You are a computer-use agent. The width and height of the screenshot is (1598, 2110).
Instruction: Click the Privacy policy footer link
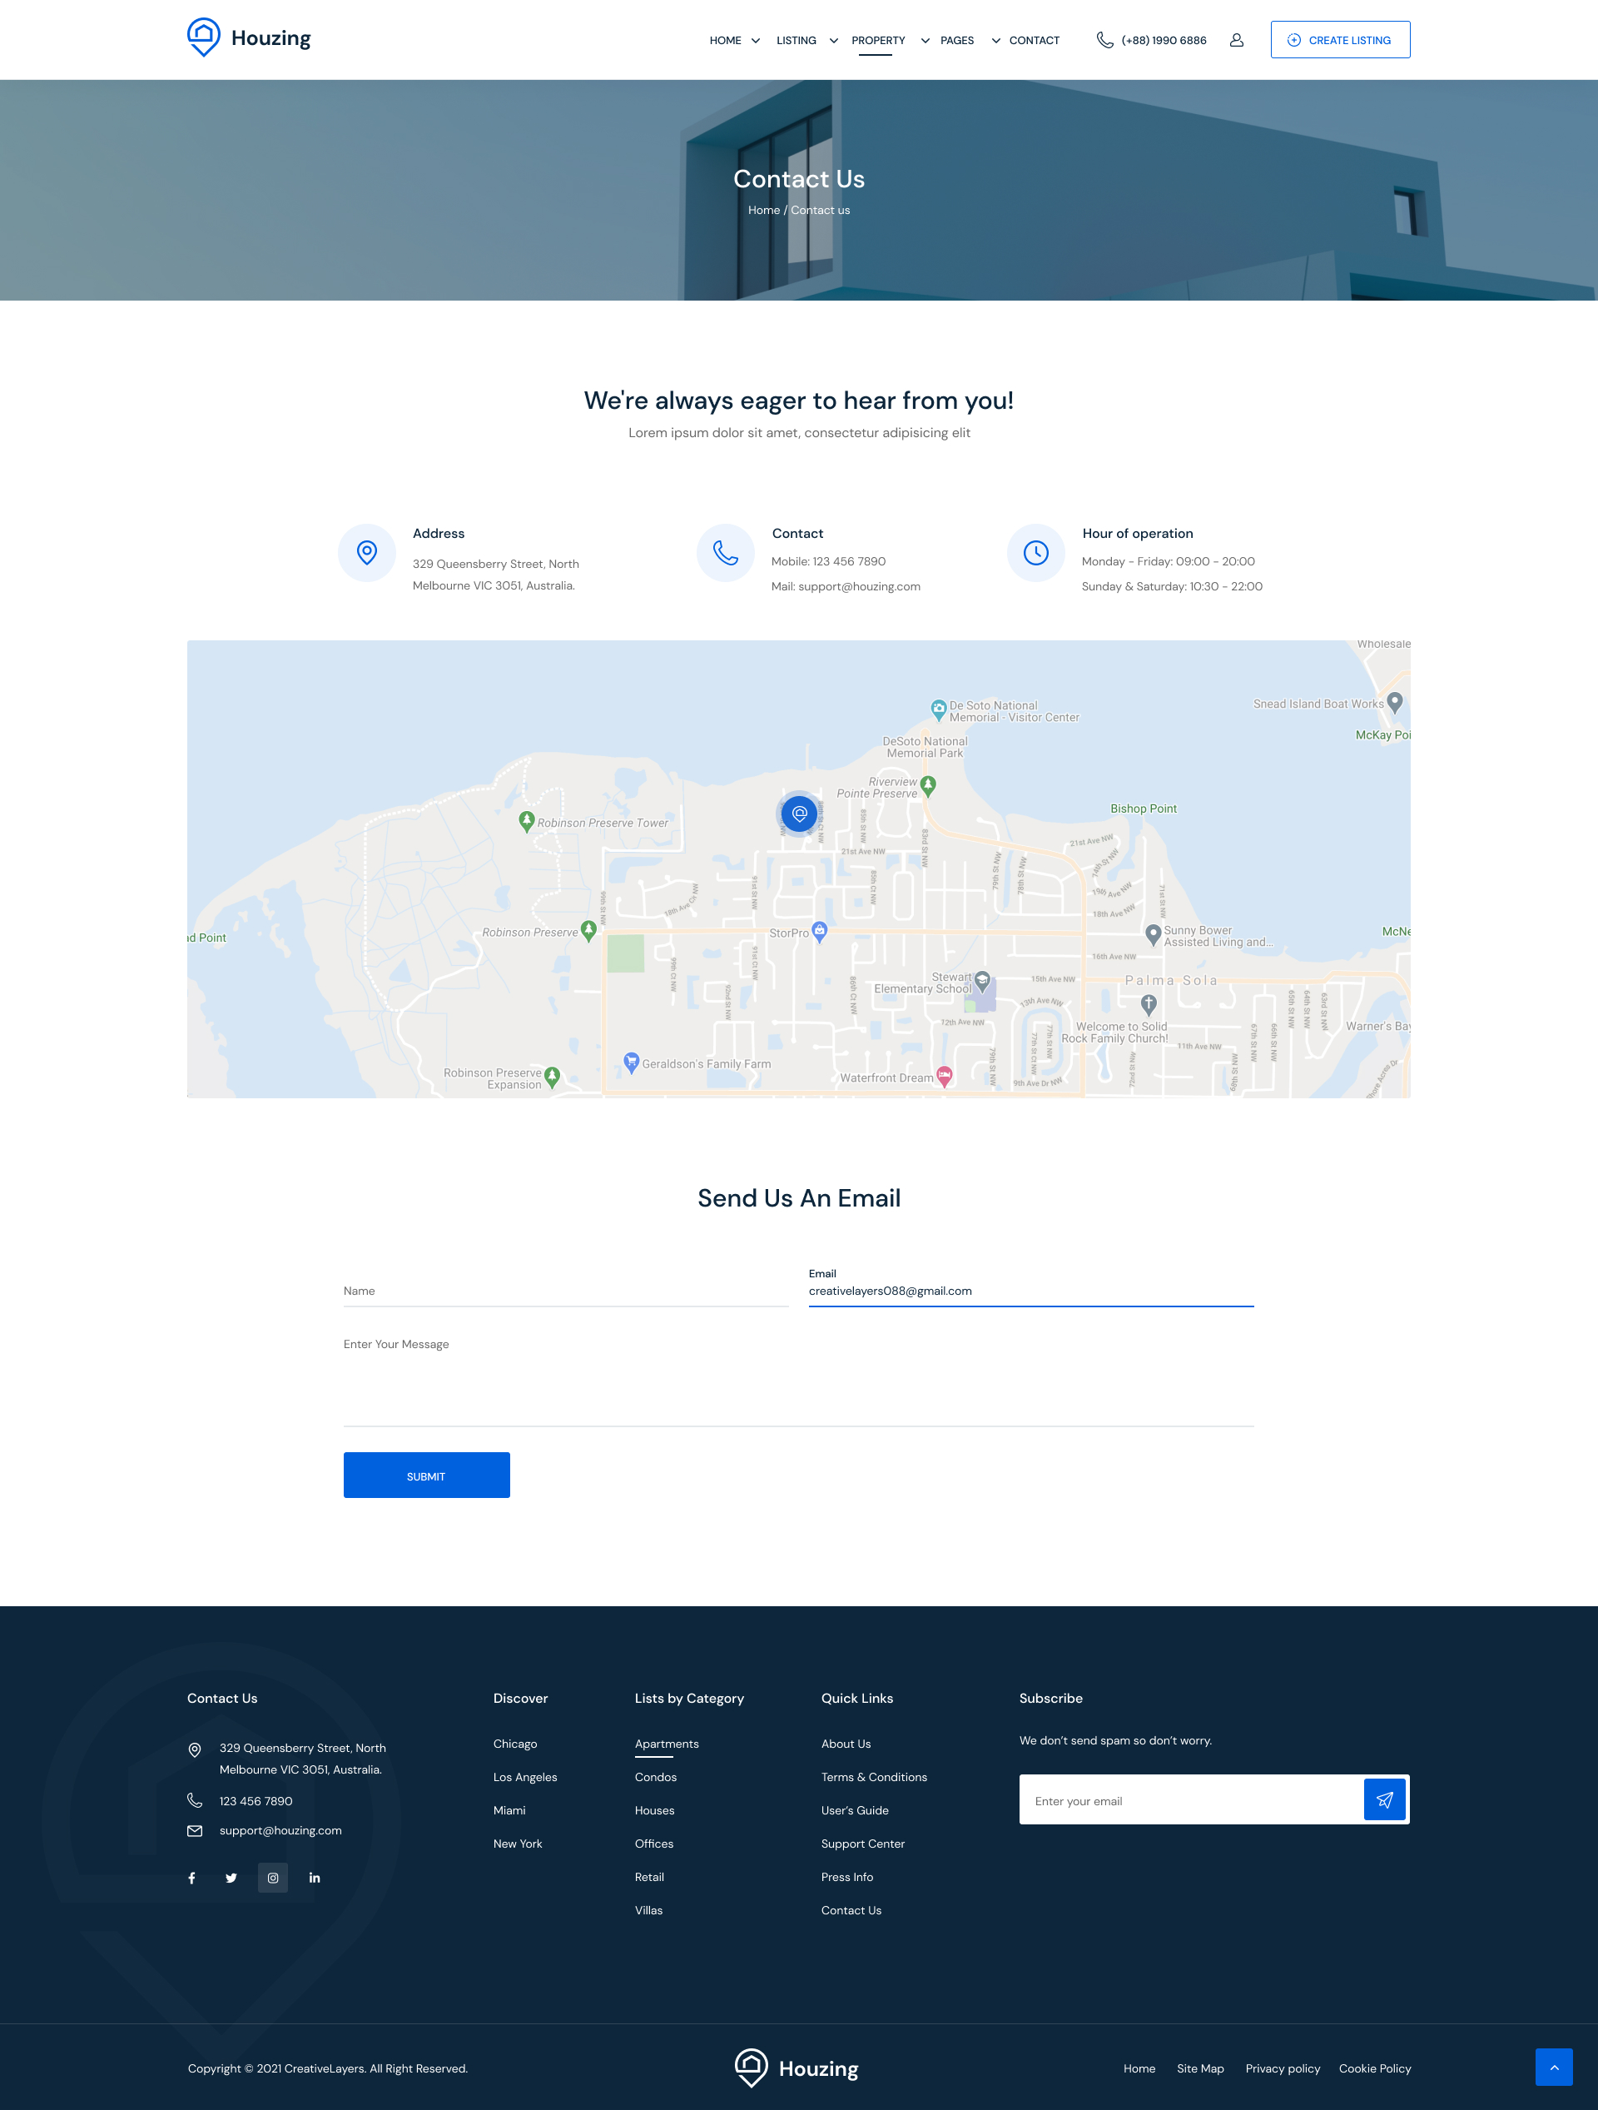pos(1282,2068)
